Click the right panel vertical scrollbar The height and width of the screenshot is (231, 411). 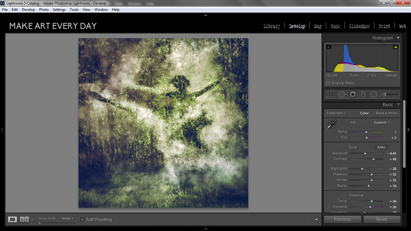pos(404,134)
